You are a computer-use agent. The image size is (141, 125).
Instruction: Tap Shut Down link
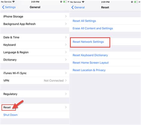point(10,115)
